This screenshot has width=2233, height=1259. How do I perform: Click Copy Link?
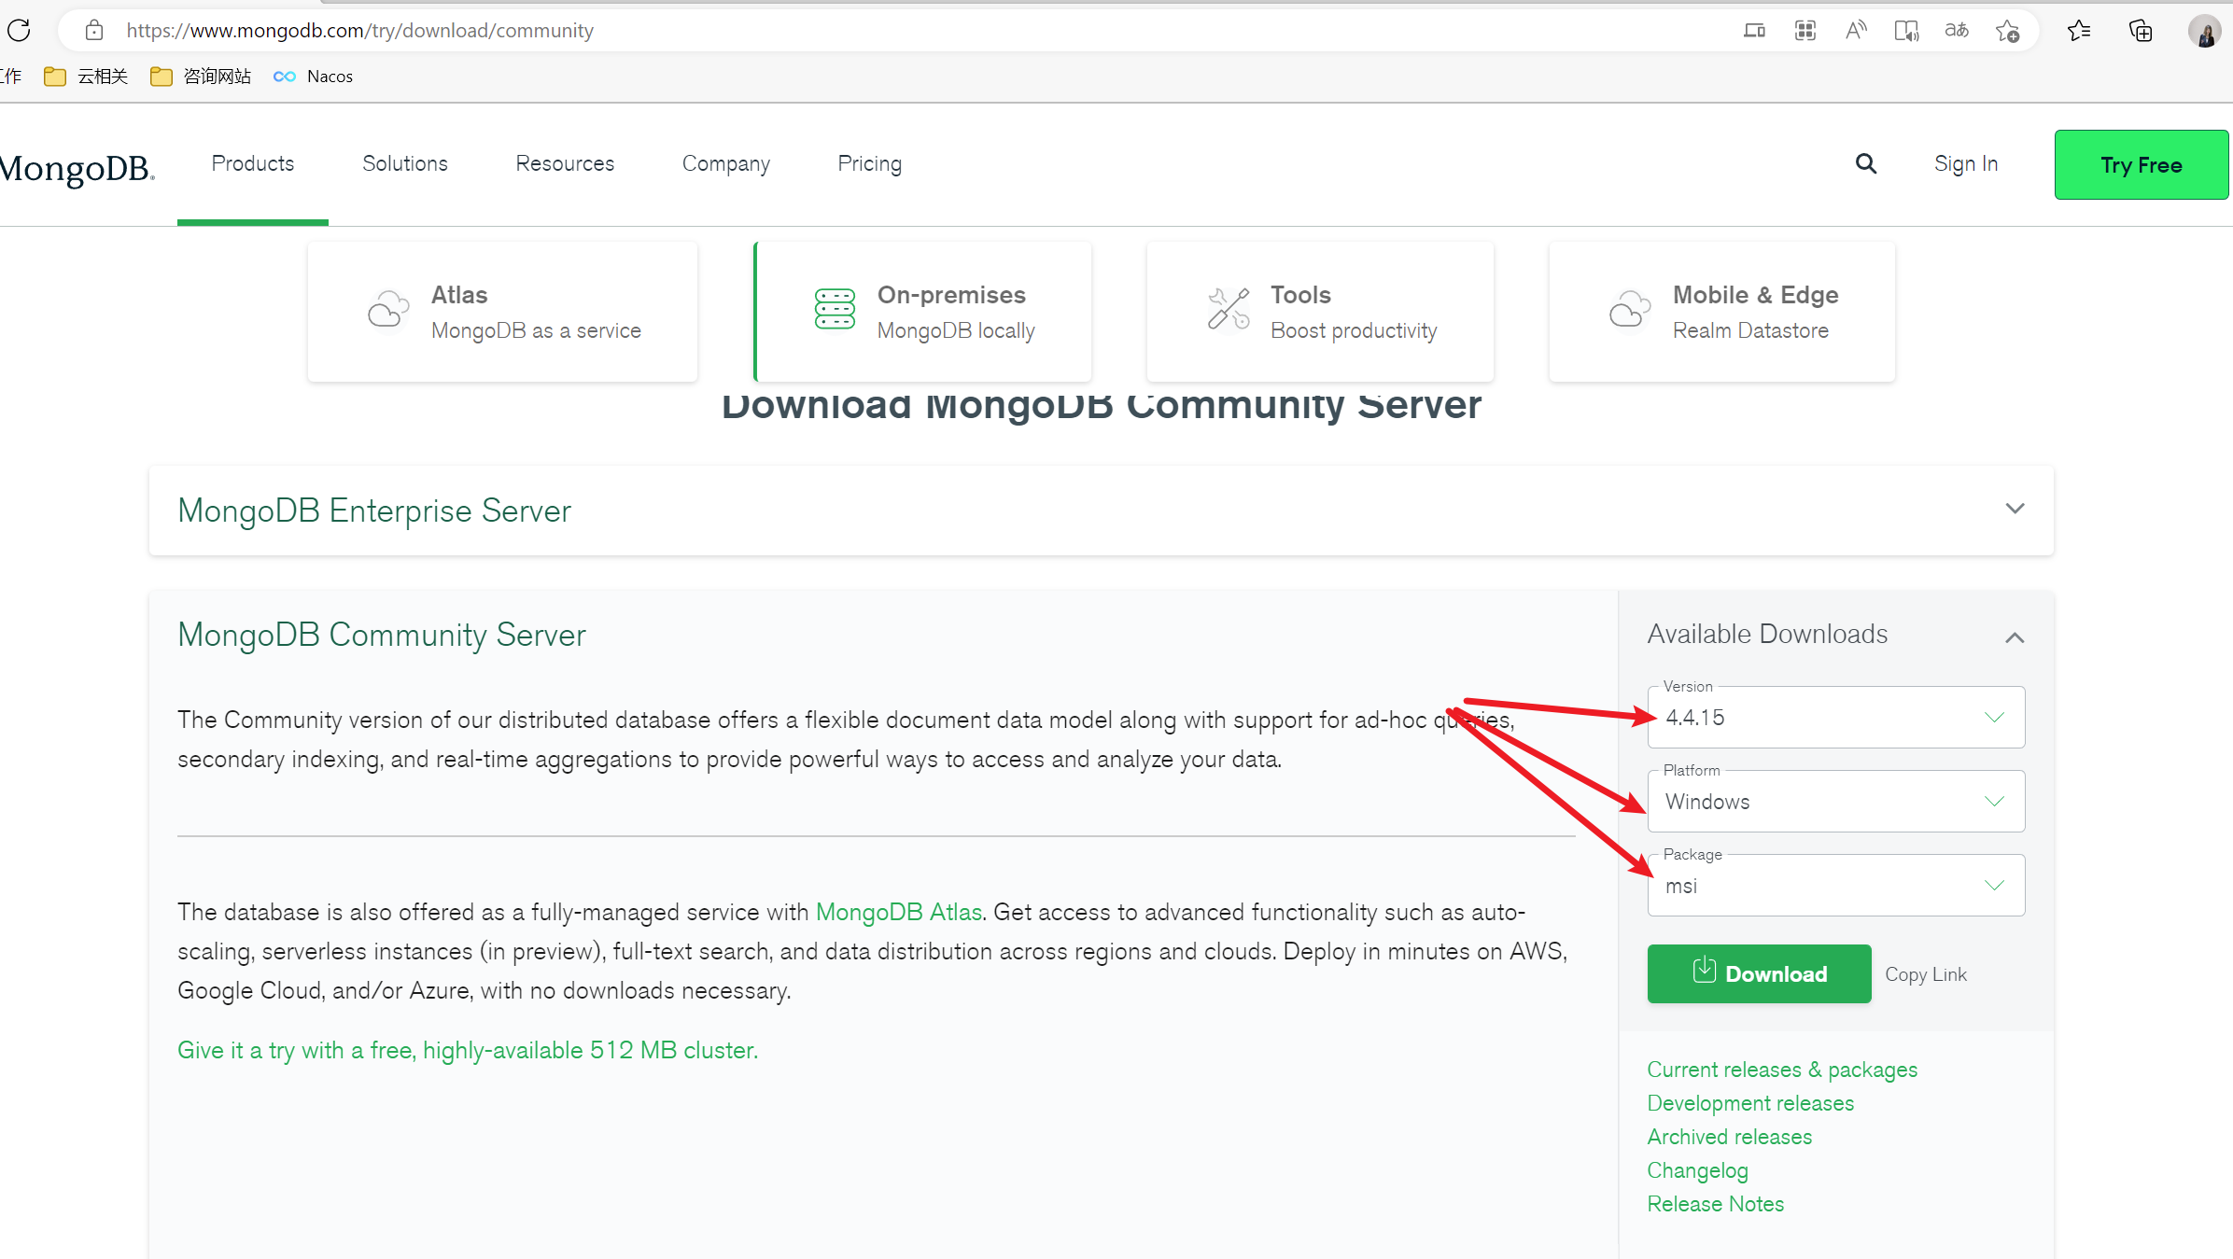(x=1926, y=975)
